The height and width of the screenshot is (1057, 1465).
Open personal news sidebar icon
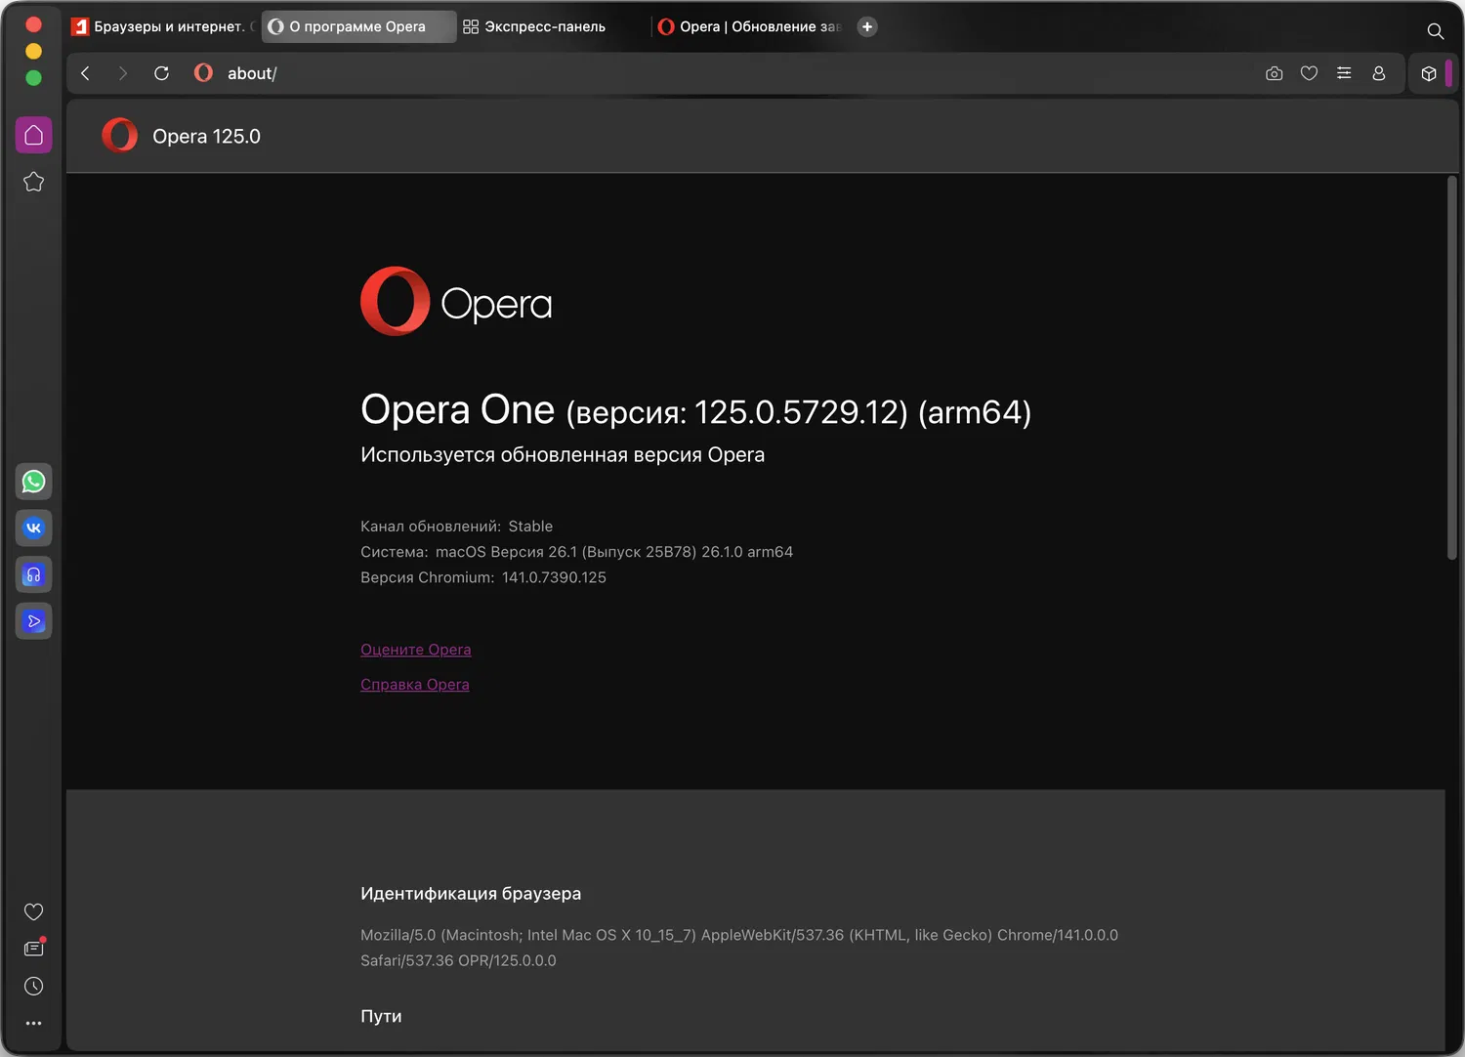pos(33,948)
